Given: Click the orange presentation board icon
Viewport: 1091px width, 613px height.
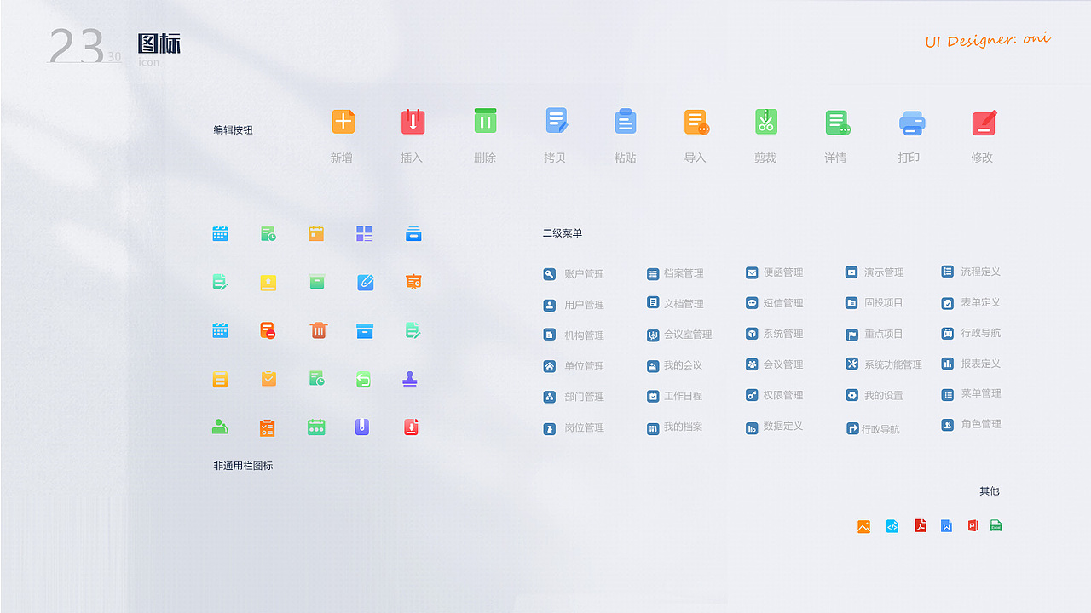Looking at the screenshot, I should click(x=413, y=281).
